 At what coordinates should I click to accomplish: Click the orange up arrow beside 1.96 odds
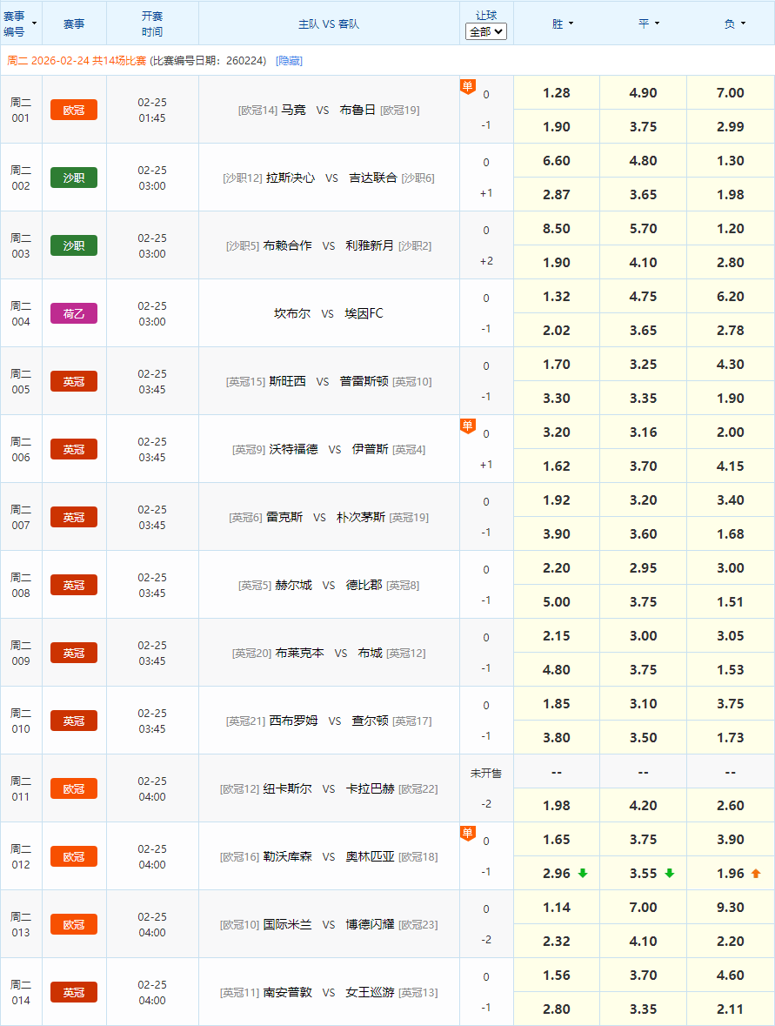coord(755,873)
